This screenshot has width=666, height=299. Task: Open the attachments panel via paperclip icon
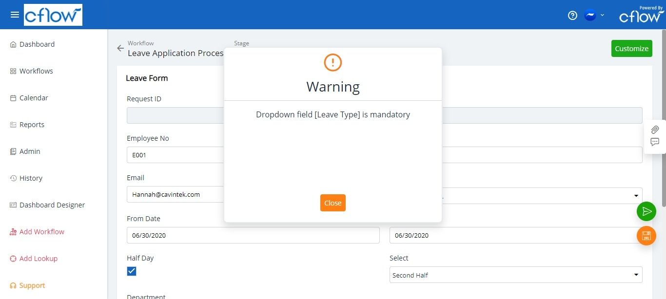pos(655,130)
